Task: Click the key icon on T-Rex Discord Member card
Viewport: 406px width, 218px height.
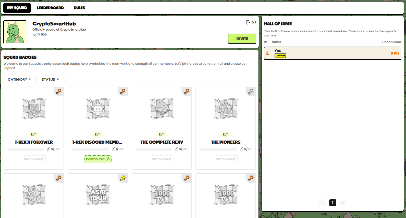Action: [x=123, y=92]
